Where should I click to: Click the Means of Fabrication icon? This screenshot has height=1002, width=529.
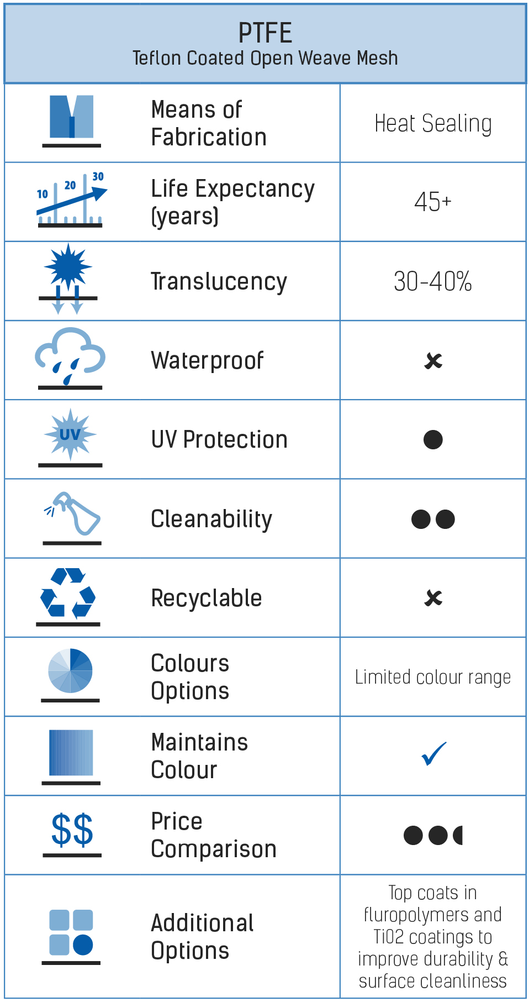click(x=71, y=121)
